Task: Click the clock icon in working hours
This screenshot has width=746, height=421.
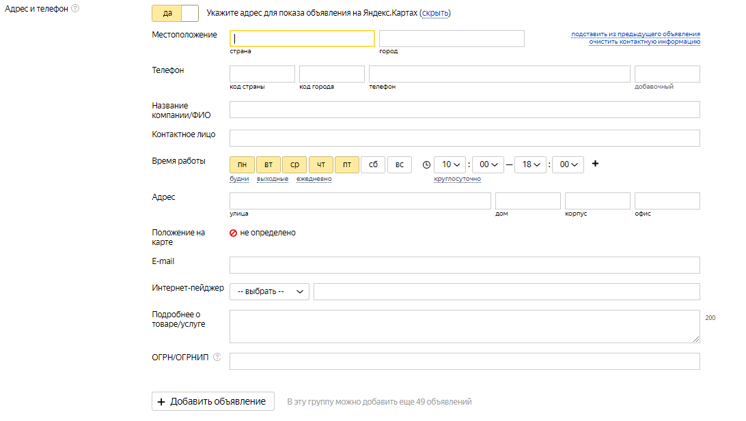Action: click(x=427, y=164)
